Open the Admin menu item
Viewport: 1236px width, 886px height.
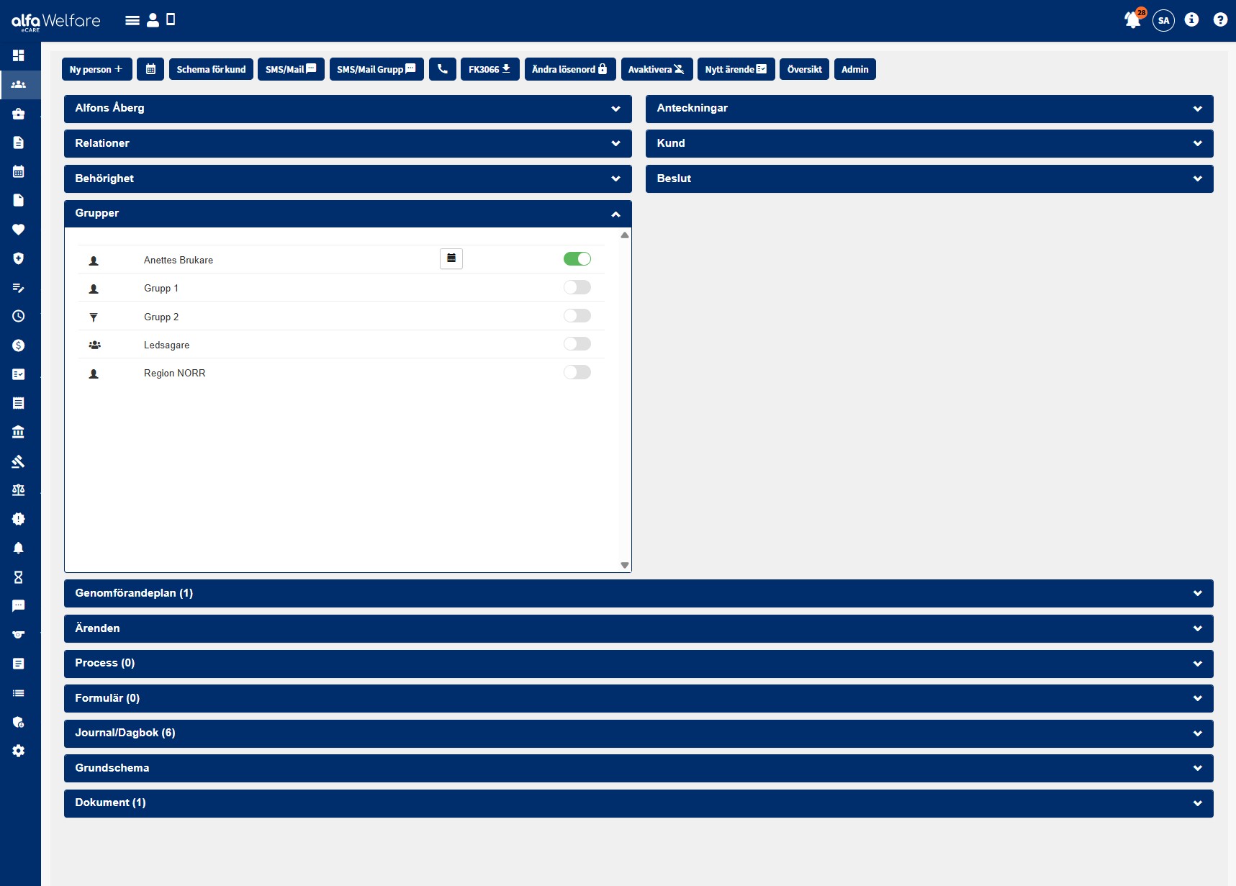click(x=854, y=69)
